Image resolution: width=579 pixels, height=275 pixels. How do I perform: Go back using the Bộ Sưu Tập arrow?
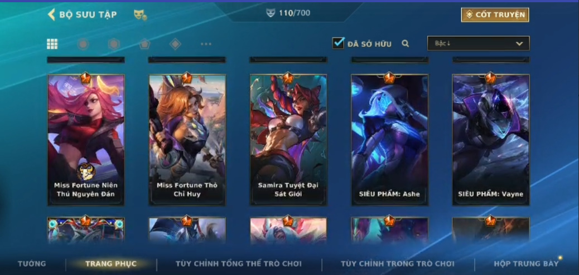(x=51, y=14)
